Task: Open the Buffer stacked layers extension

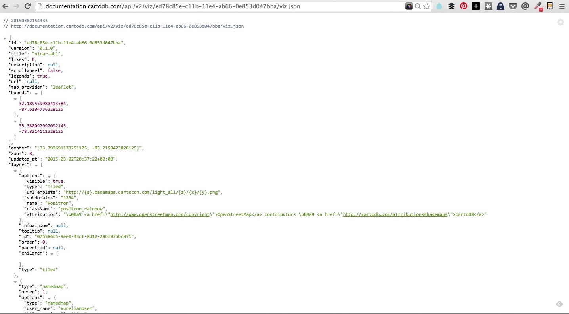Action: point(451,6)
